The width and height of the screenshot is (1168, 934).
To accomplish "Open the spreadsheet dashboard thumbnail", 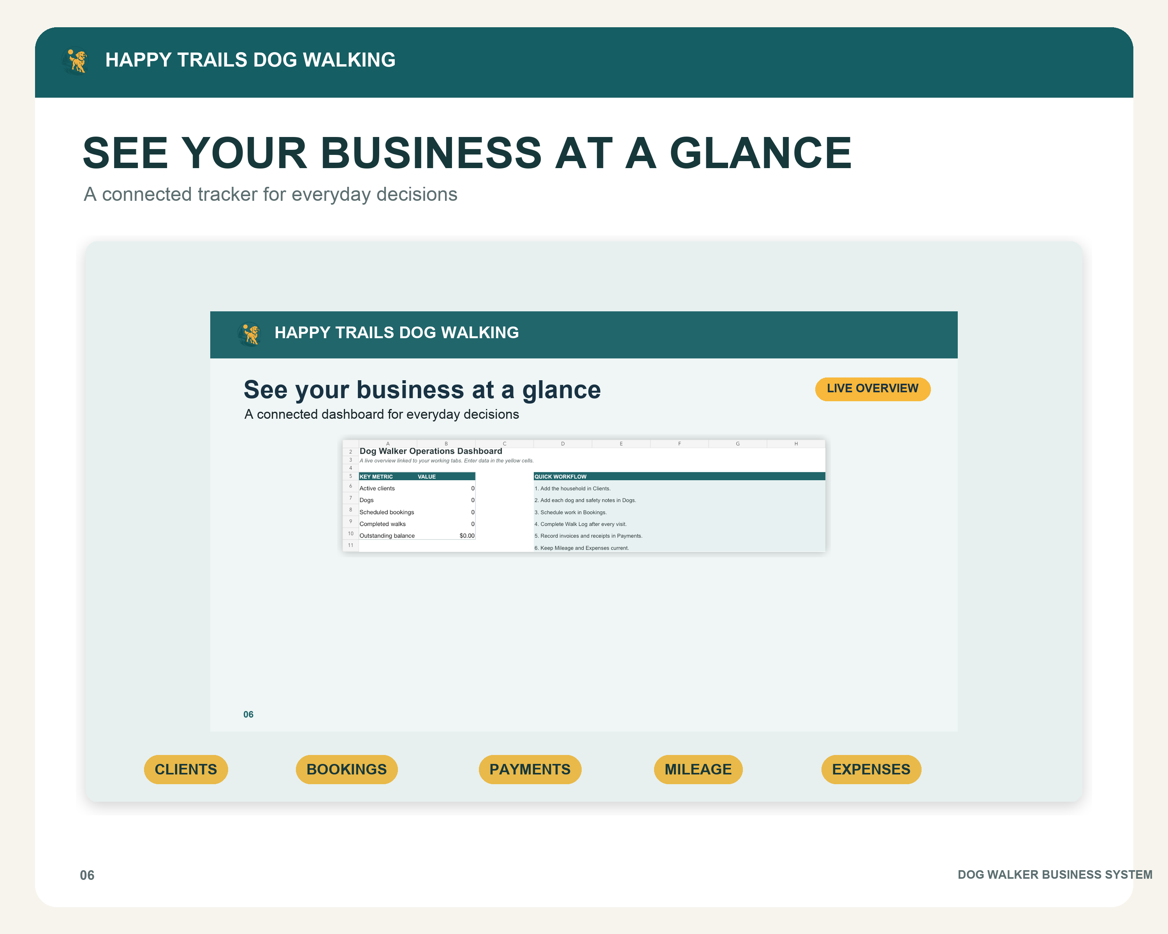I will click(584, 496).
